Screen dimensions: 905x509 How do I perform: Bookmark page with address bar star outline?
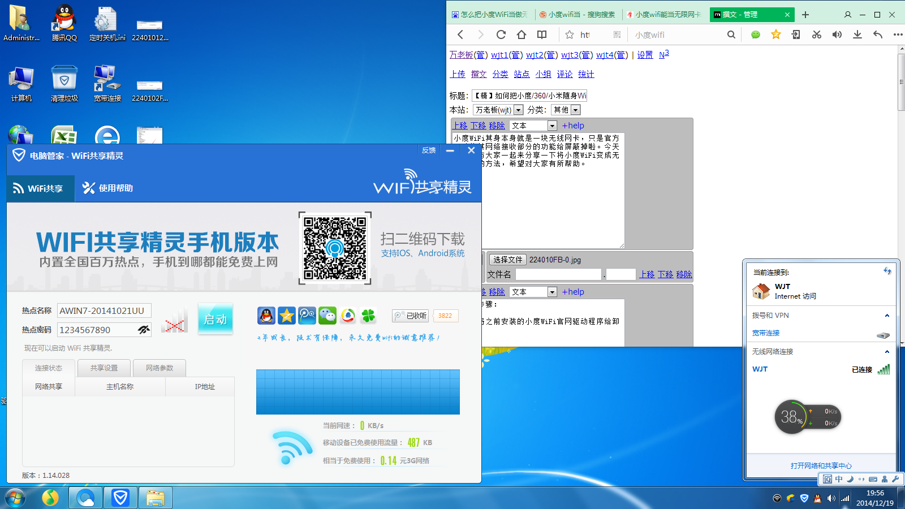pos(570,34)
